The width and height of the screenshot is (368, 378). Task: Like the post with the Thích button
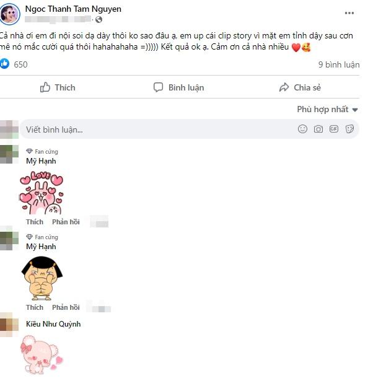coord(58,87)
